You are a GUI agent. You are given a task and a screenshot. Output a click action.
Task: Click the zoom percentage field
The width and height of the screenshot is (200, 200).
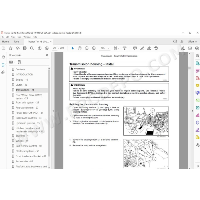pyautogui.click(x=103, y=48)
